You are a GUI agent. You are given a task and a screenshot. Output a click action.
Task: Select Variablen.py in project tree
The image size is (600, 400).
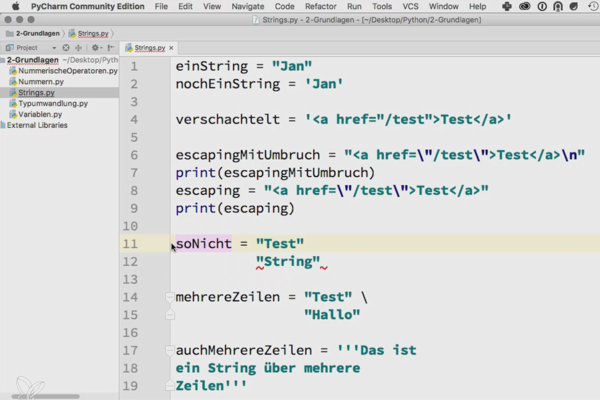pos(40,114)
